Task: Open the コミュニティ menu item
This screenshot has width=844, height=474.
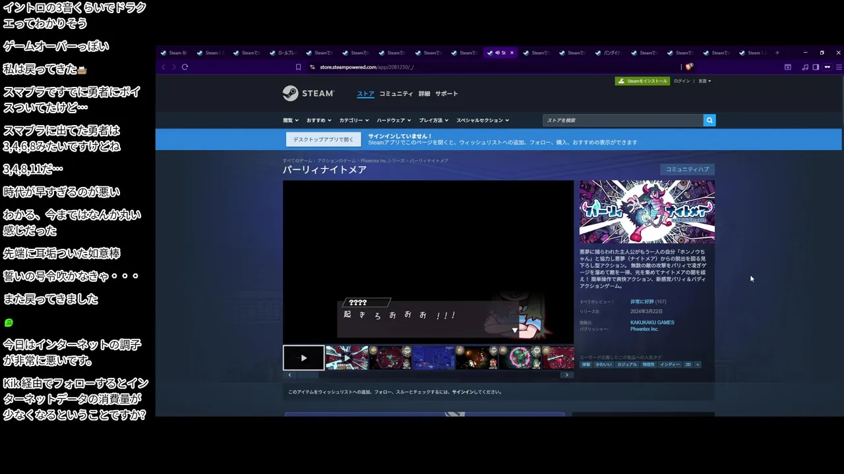Action: point(396,93)
